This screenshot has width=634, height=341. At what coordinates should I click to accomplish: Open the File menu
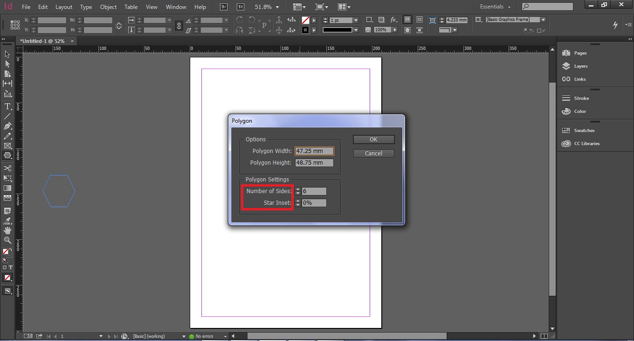tap(26, 7)
